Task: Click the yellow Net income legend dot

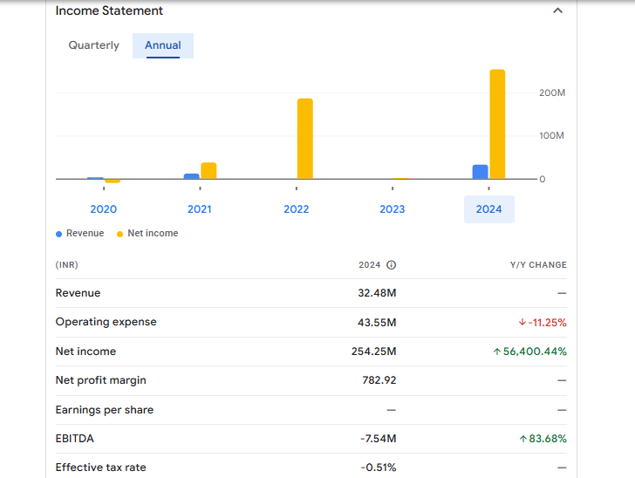Action: 120,234
